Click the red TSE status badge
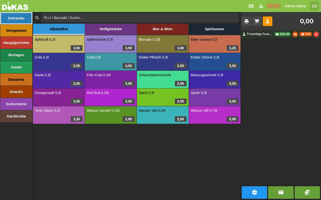This screenshot has width=321, height=200. click(x=274, y=6)
